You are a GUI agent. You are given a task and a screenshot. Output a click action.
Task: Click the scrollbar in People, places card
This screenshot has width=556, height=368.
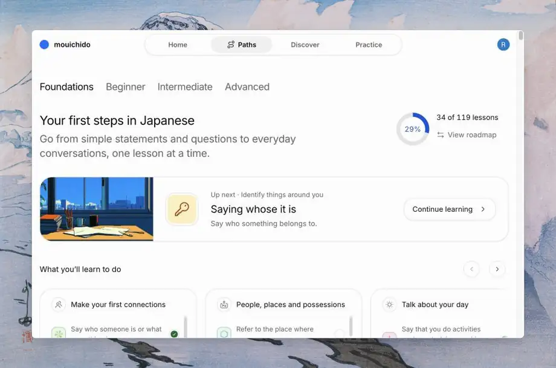(x=351, y=326)
